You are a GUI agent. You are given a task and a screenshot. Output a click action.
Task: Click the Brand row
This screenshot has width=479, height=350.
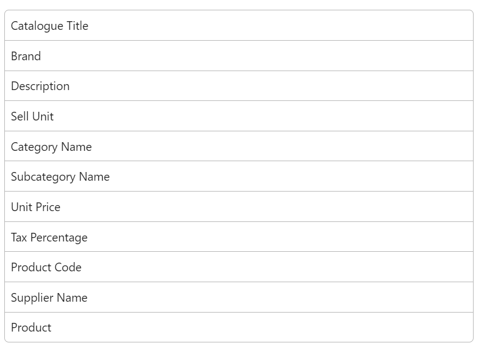[239, 55]
